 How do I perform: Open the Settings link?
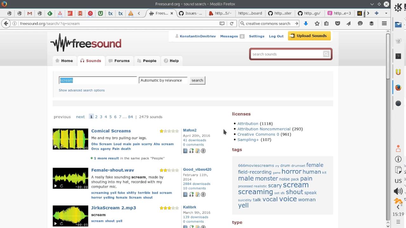[x=257, y=36]
